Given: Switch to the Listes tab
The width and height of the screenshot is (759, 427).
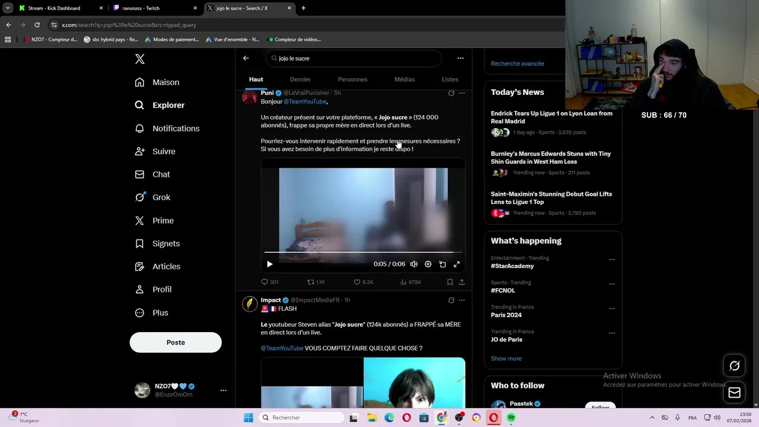Looking at the screenshot, I should pyautogui.click(x=450, y=79).
